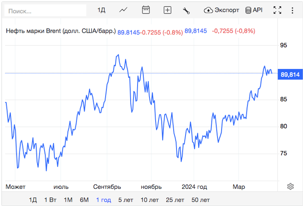
Task: Select the 1Д time range at bottom
Action: click(33, 200)
